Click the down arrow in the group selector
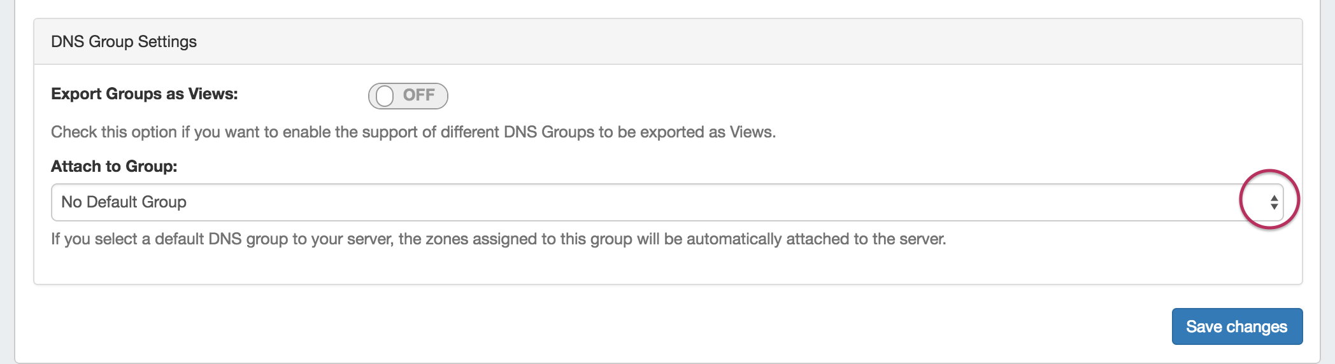The width and height of the screenshot is (1335, 364). tap(1274, 207)
